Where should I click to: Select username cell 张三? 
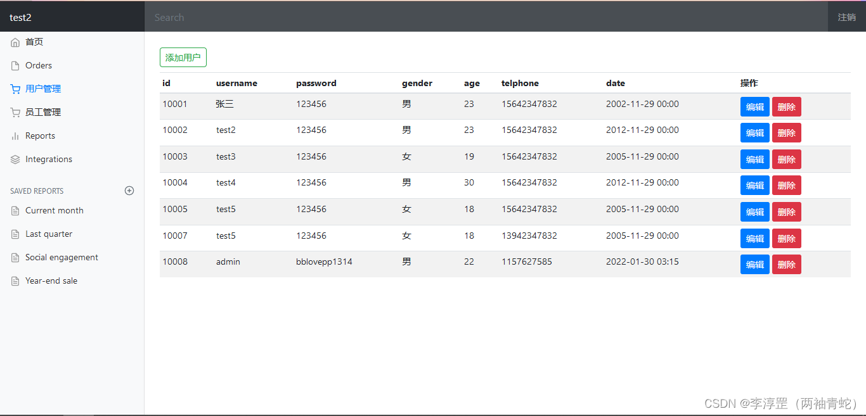coord(225,104)
